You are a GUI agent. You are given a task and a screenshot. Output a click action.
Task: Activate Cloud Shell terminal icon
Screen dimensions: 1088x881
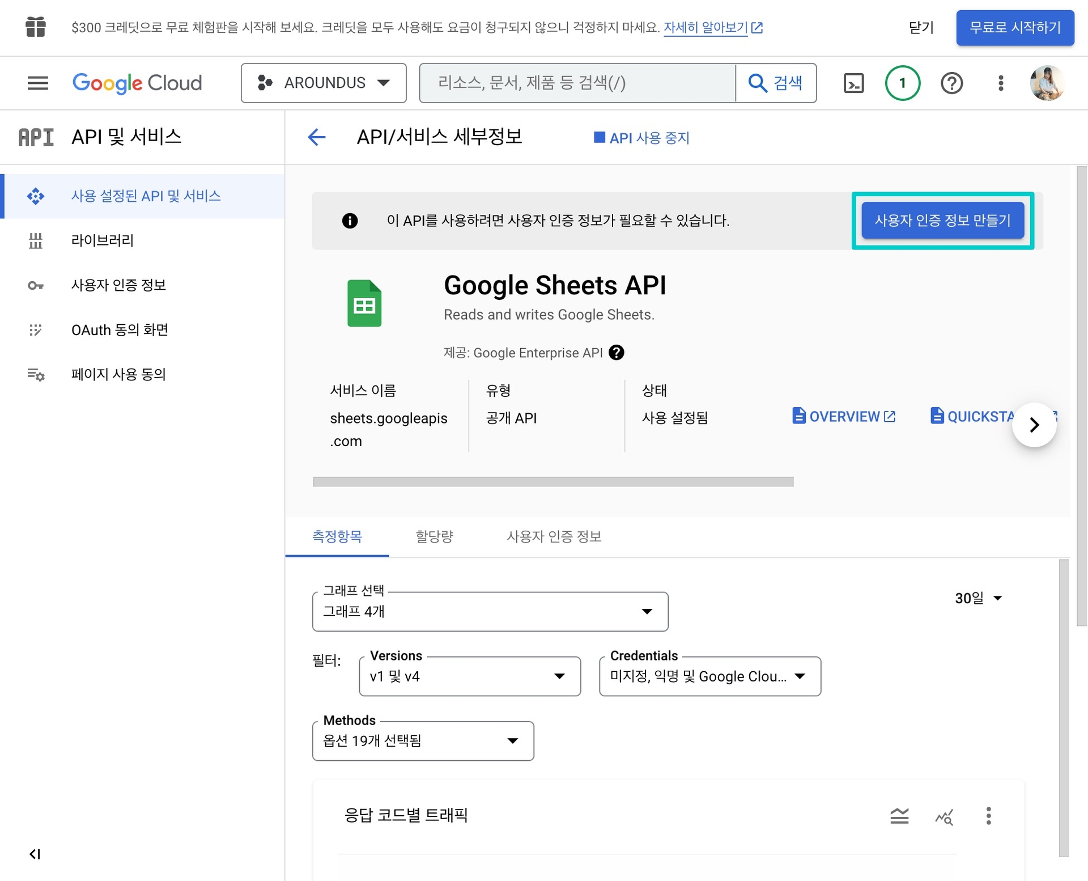853,83
